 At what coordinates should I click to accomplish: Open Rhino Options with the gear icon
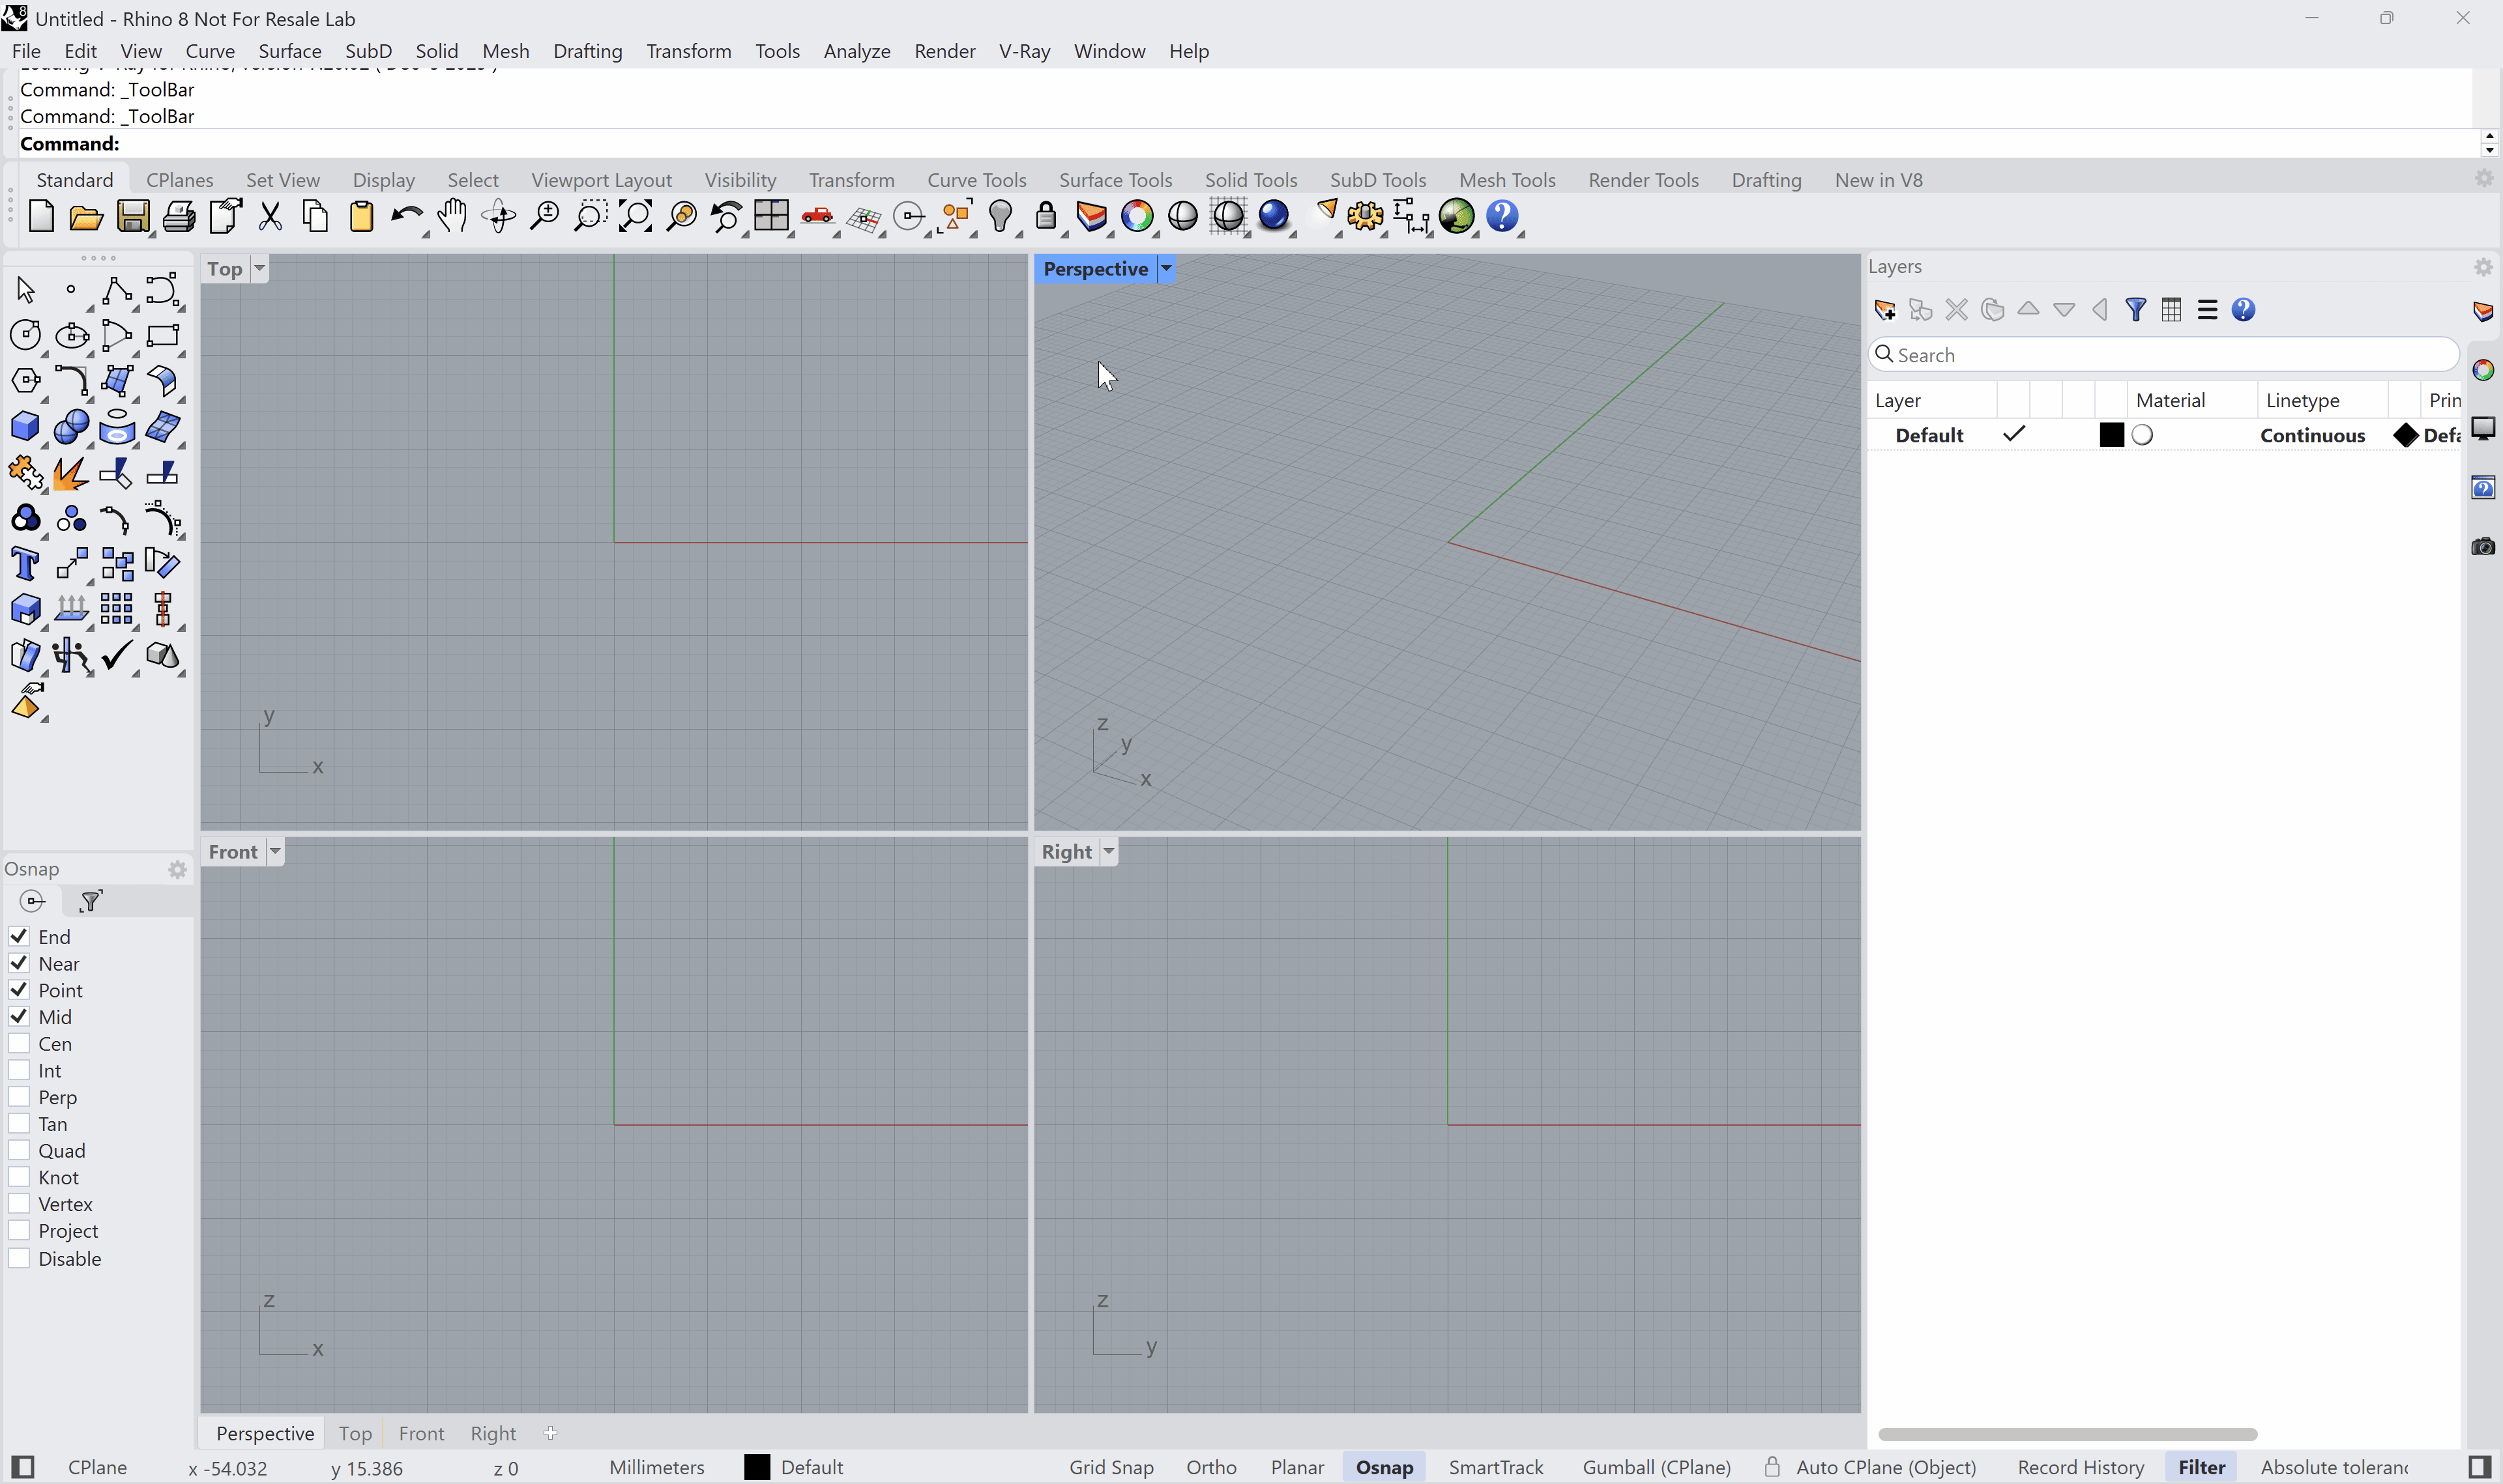(1364, 216)
